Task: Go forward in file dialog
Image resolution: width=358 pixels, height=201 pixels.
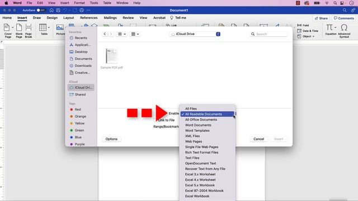Action: tap(111, 34)
